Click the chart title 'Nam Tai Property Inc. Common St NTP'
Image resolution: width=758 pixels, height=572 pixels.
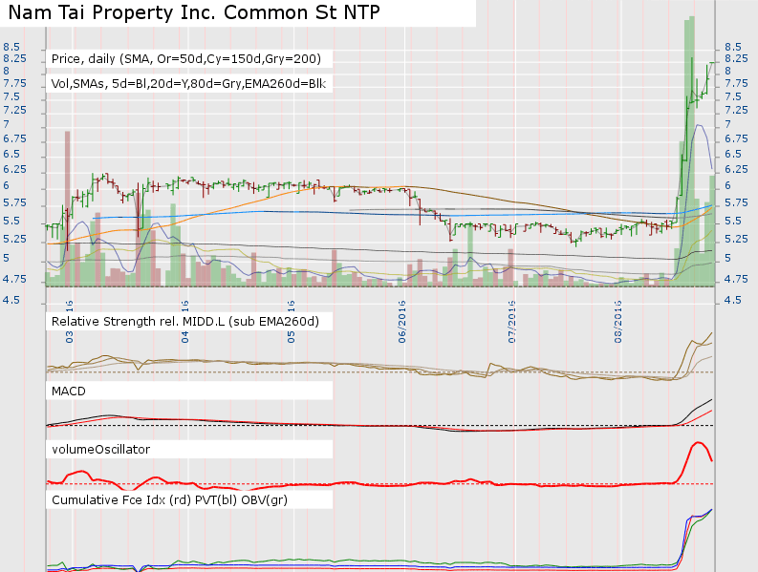click(194, 12)
